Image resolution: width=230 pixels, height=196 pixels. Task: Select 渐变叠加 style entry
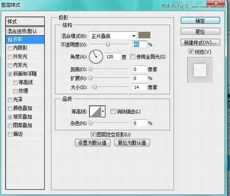point(23,117)
